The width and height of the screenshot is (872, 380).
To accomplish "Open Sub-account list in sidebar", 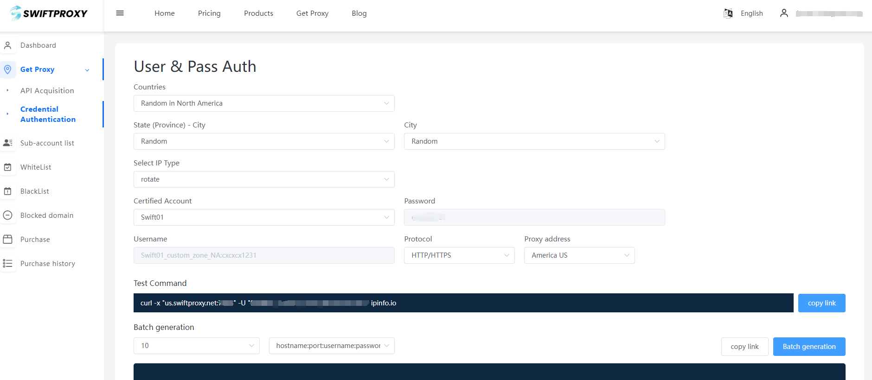I will [47, 143].
